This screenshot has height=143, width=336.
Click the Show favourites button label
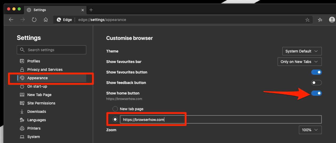127,72
